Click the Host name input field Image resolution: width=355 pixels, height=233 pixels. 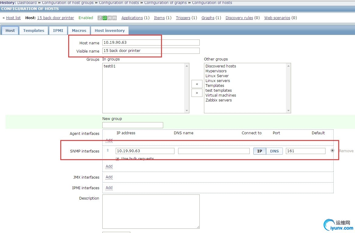[x=151, y=43]
